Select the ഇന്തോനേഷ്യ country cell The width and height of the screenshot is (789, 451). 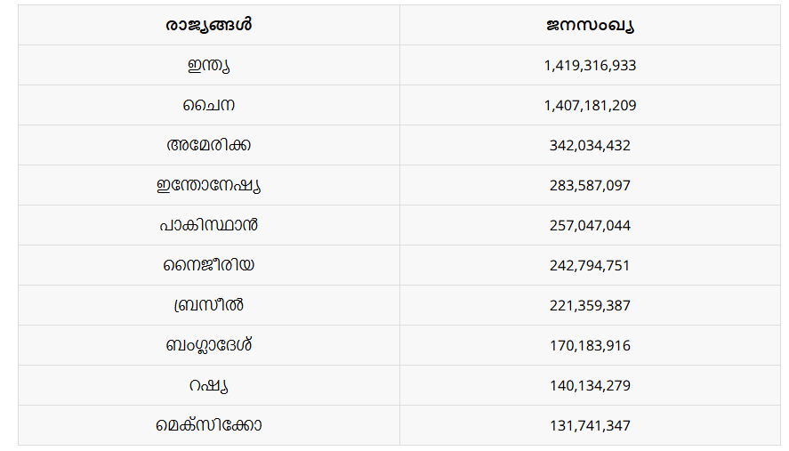tap(209, 185)
